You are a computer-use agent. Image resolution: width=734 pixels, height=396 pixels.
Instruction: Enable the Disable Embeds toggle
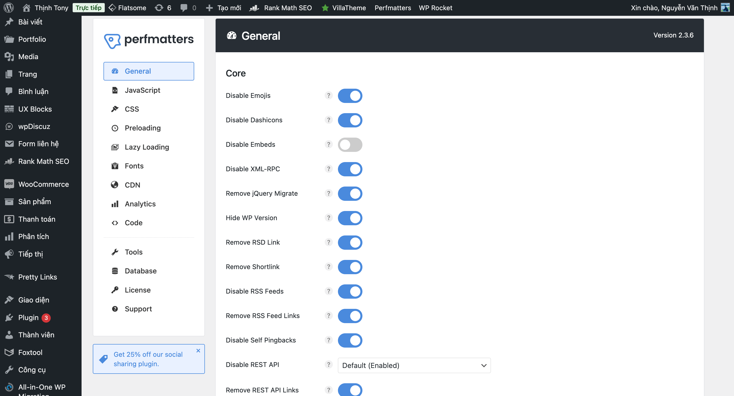click(x=350, y=144)
